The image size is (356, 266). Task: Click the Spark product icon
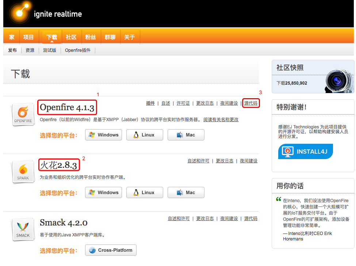pos(23,172)
